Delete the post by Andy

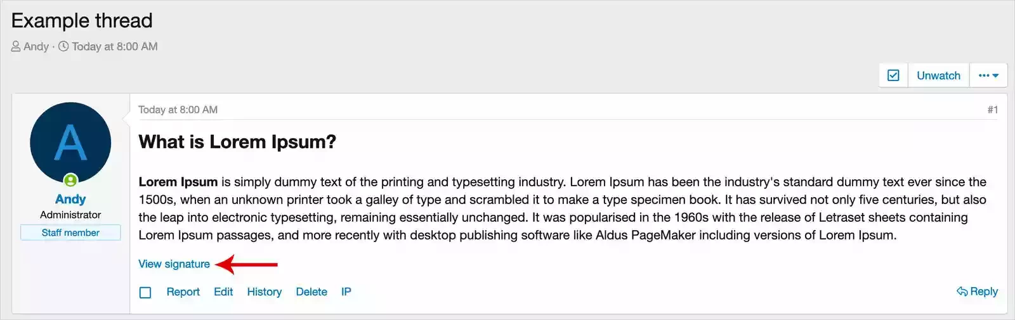coord(311,292)
